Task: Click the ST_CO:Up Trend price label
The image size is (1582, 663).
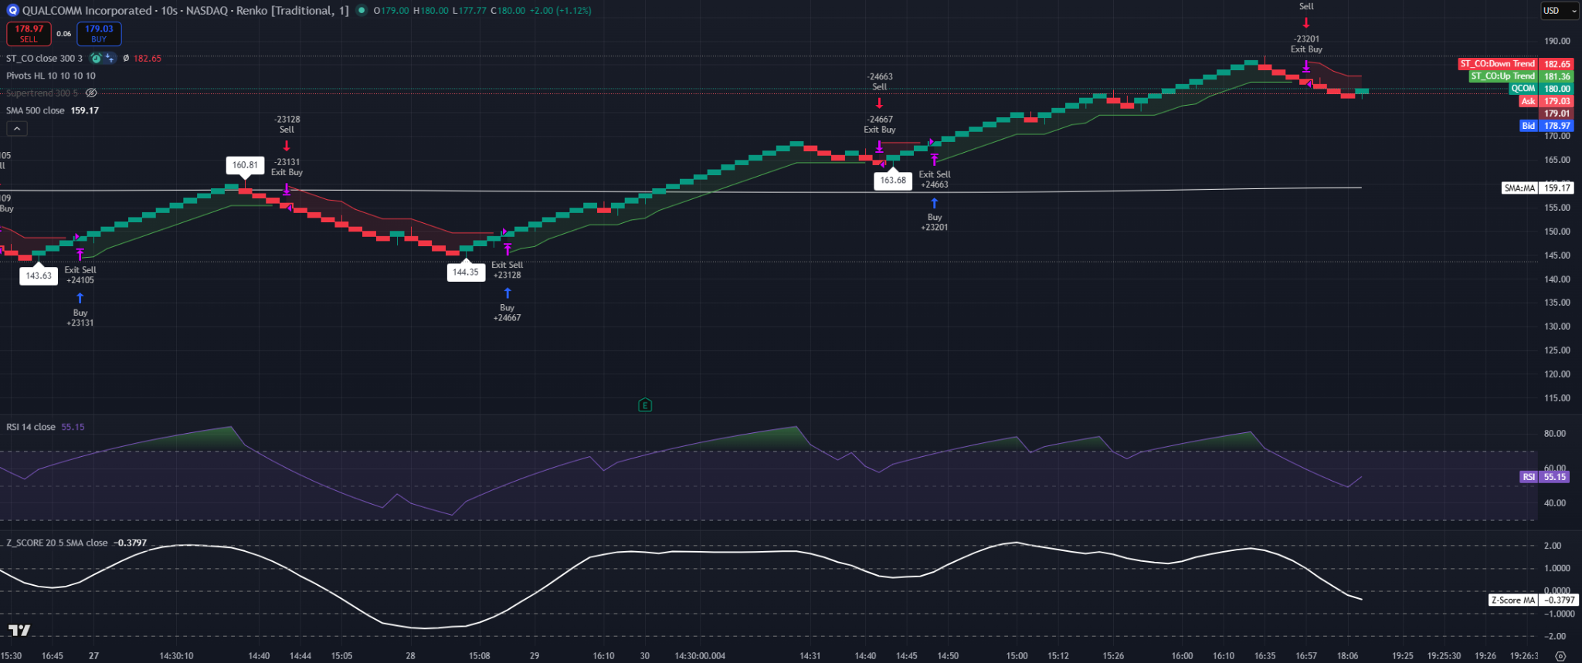Action: [x=1521, y=76]
